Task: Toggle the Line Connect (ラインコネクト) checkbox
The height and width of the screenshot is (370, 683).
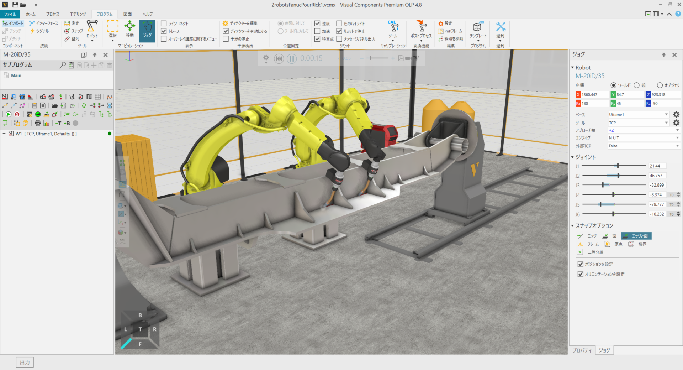Action: [164, 24]
